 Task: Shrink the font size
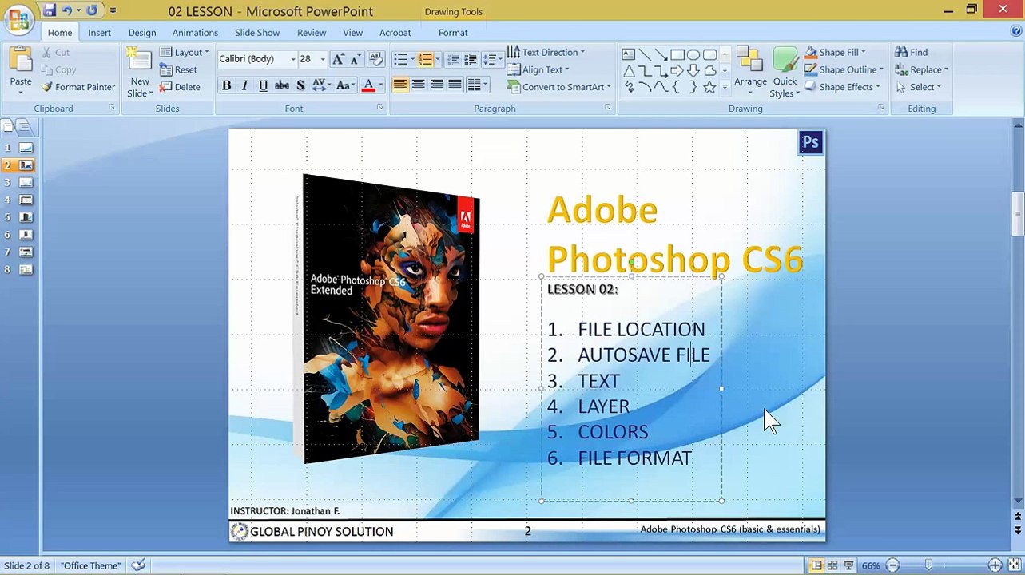click(x=354, y=59)
